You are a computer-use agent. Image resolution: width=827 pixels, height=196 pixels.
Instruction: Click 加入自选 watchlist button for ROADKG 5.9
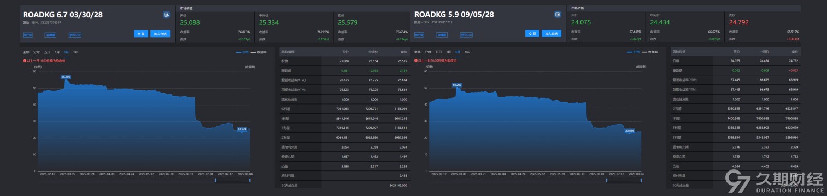552,34
